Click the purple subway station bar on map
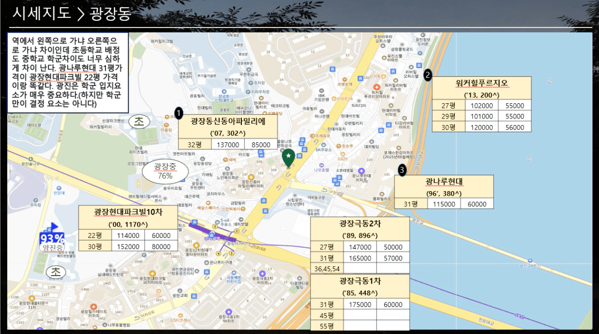This screenshot has width=599, height=334. click(212, 232)
